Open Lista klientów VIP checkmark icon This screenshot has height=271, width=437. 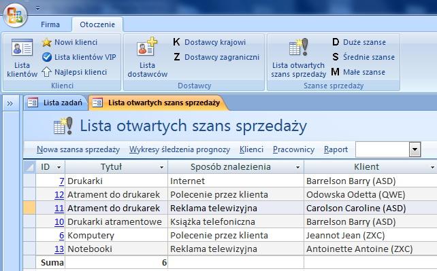47,57
